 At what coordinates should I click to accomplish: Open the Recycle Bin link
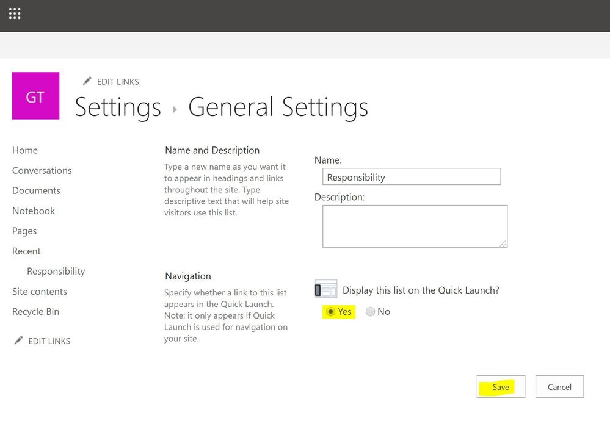click(36, 312)
